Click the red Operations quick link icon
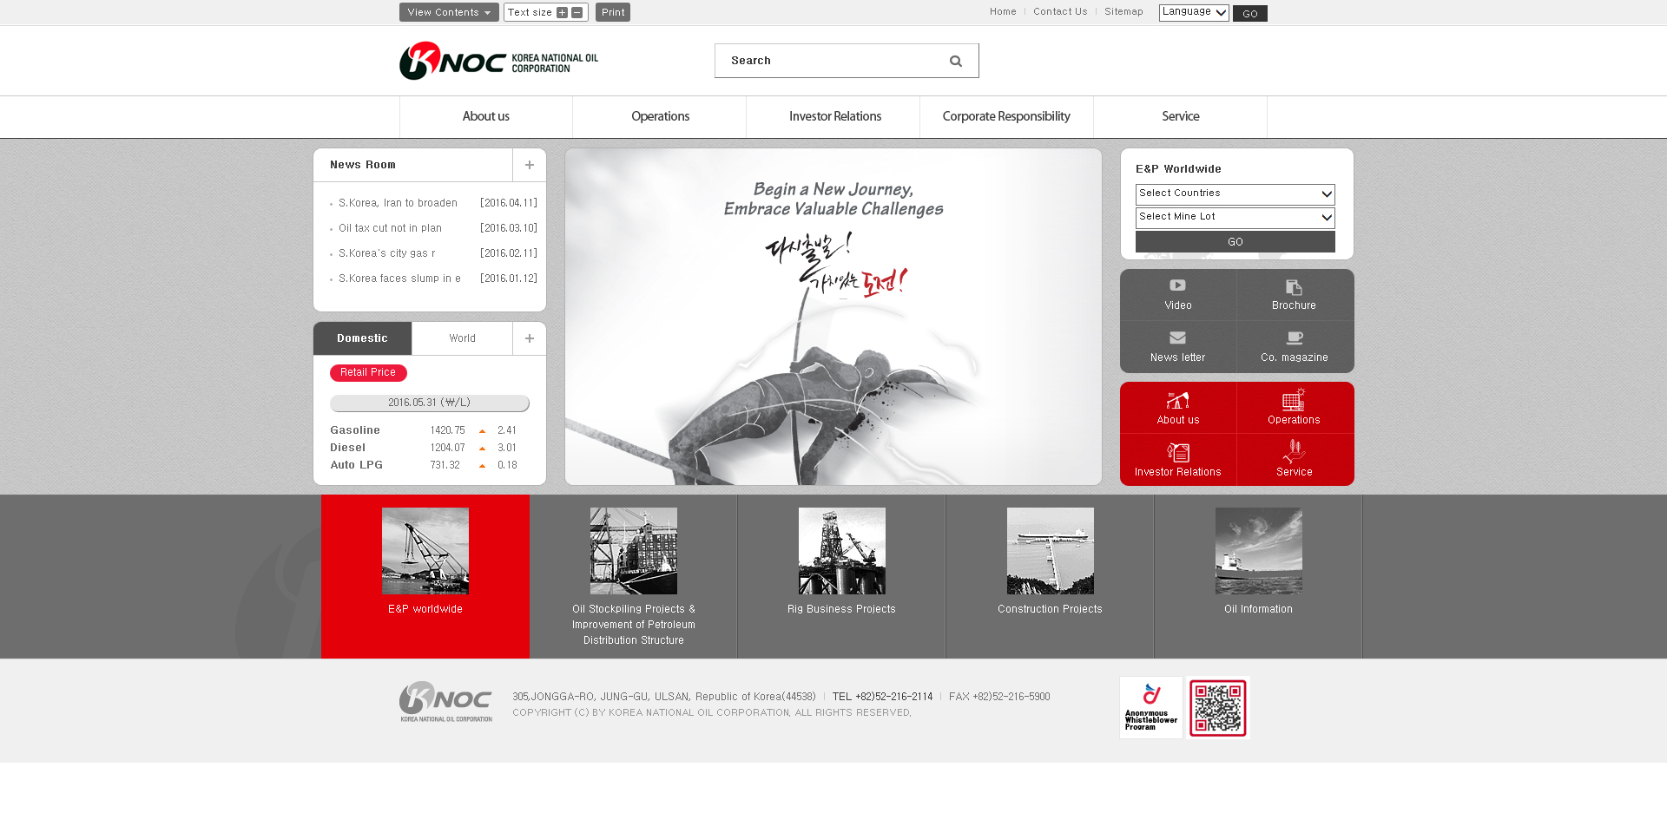Image resolution: width=1667 pixels, height=813 pixels. coord(1294,401)
